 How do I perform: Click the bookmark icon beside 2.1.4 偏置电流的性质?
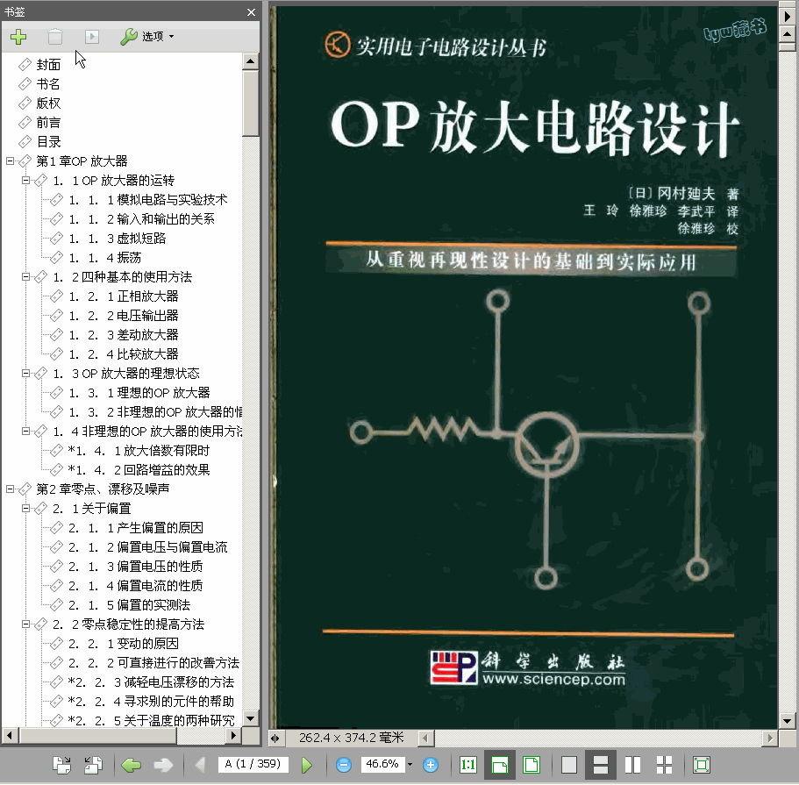(56, 585)
